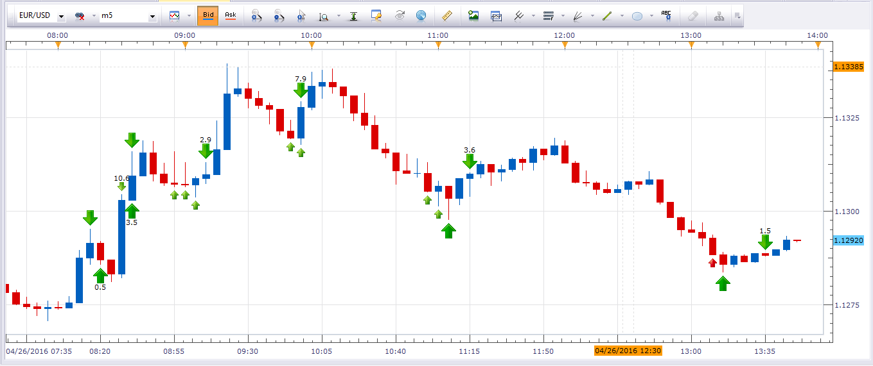Image resolution: width=873 pixels, height=366 pixels.
Task: Switch price display to Ask
Action: 231,15
